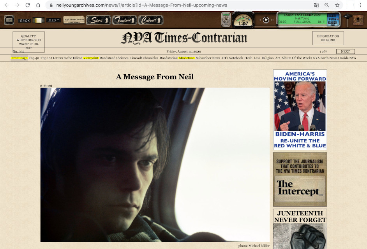Click the article date '8-11-20'
The image size is (367, 249).
[x=46, y=86]
